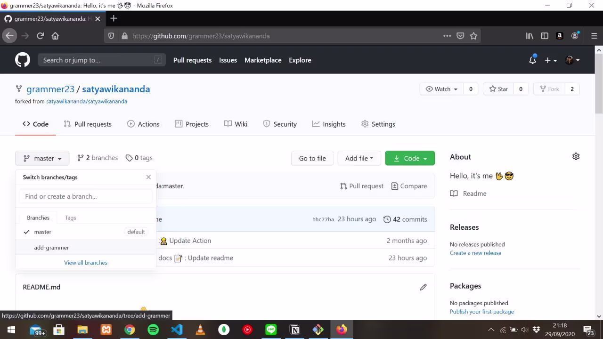Open the Firefox hamburger menu
This screenshot has height=339, width=603.
[594, 36]
